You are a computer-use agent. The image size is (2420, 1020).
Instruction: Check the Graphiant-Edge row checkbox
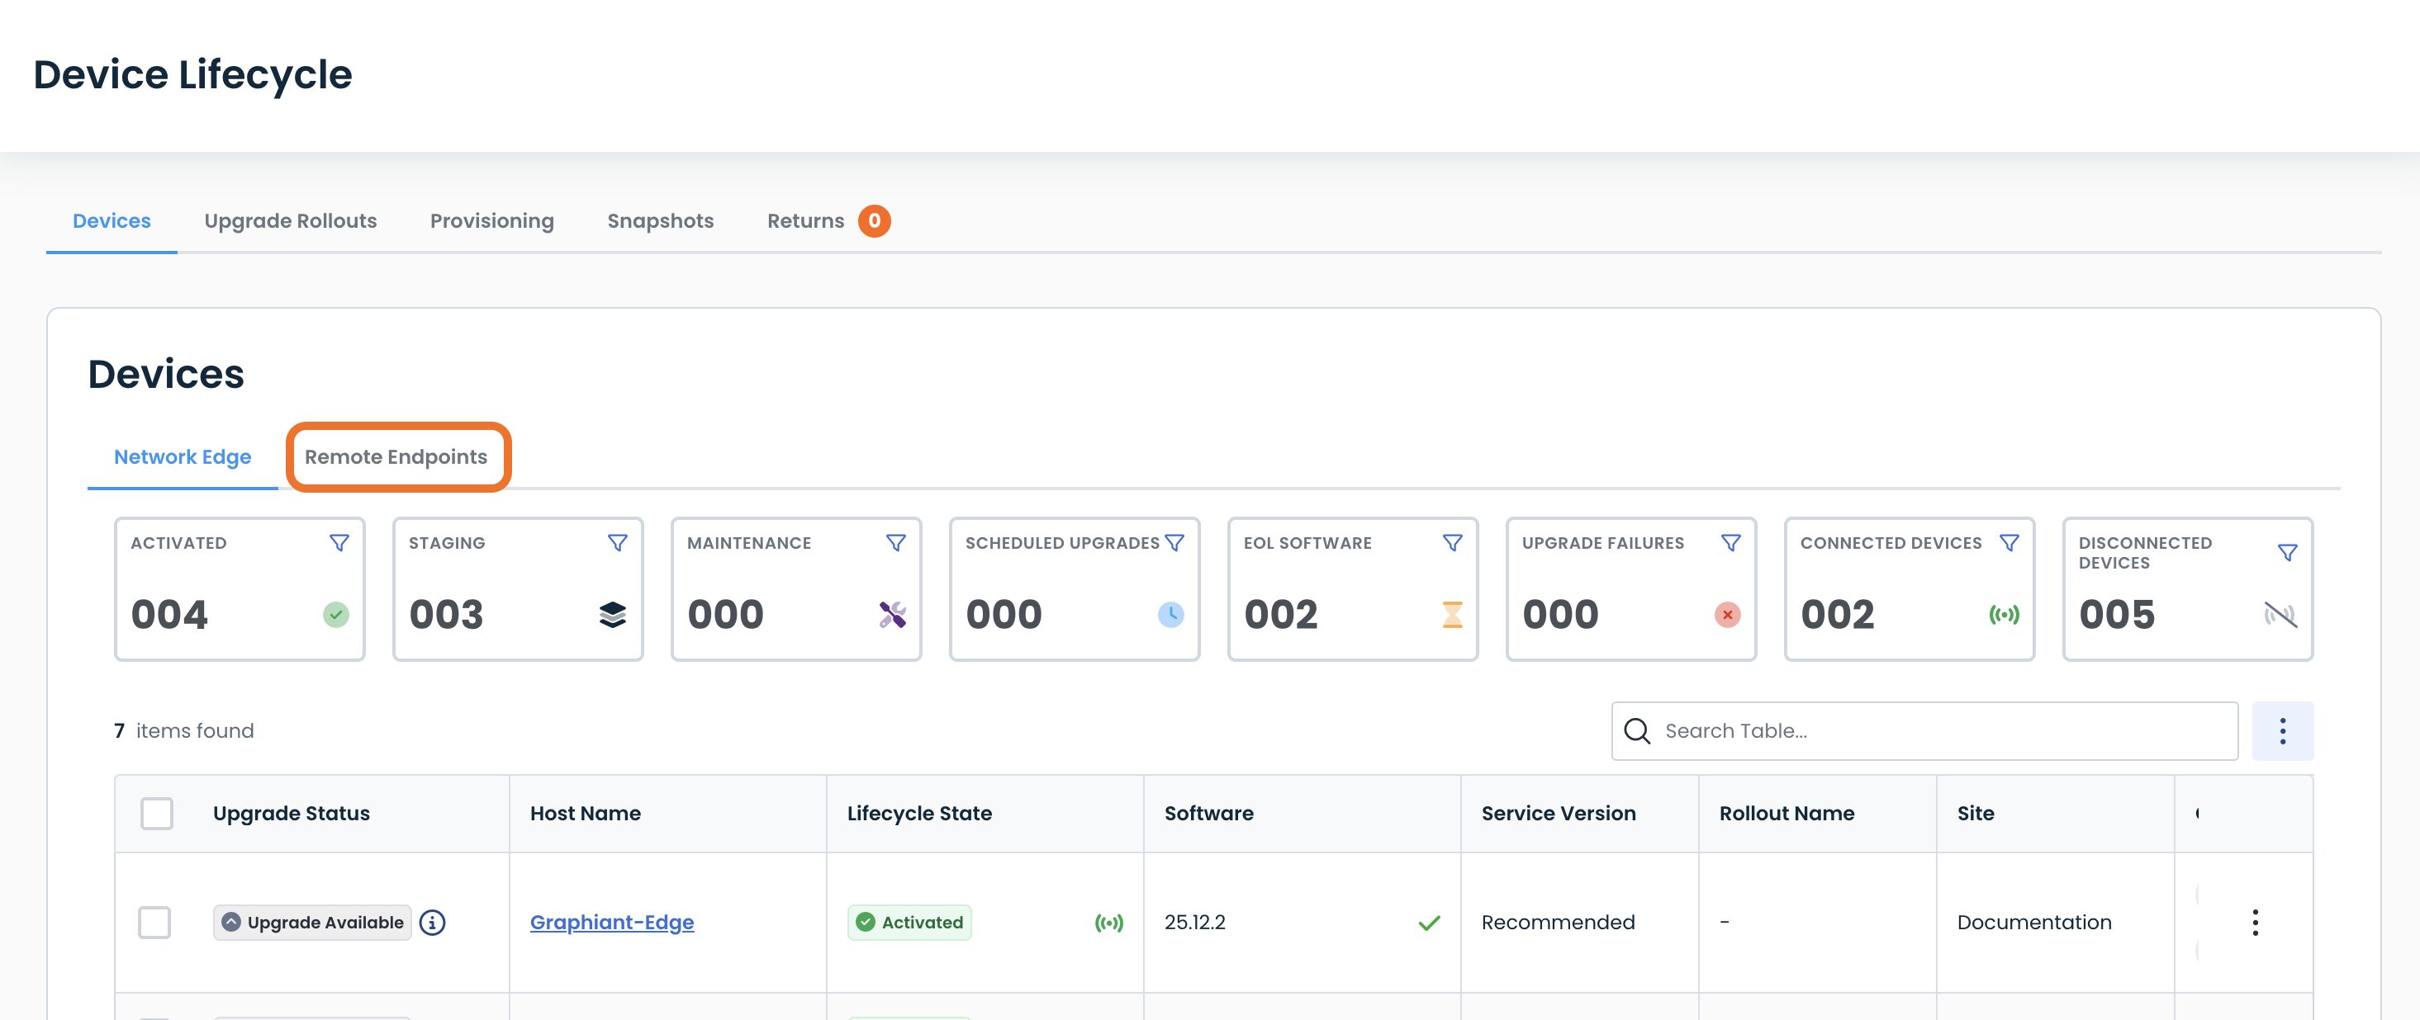154,923
